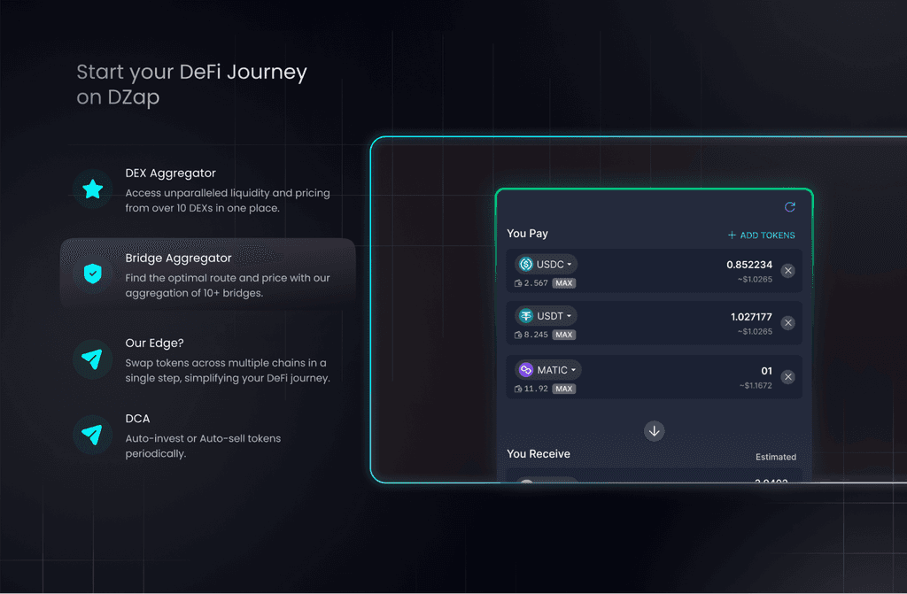Click MAX for MATIC balance
The width and height of the screenshot is (907, 594).
pos(564,389)
